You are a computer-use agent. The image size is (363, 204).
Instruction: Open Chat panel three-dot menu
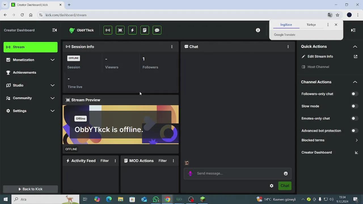[288, 47]
